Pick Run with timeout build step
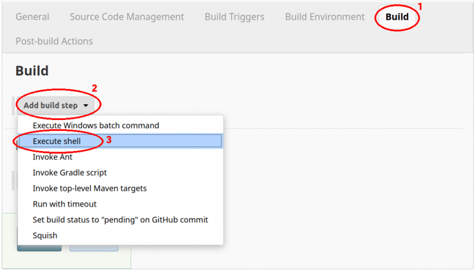The height and width of the screenshot is (271, 475). point(64,204)
